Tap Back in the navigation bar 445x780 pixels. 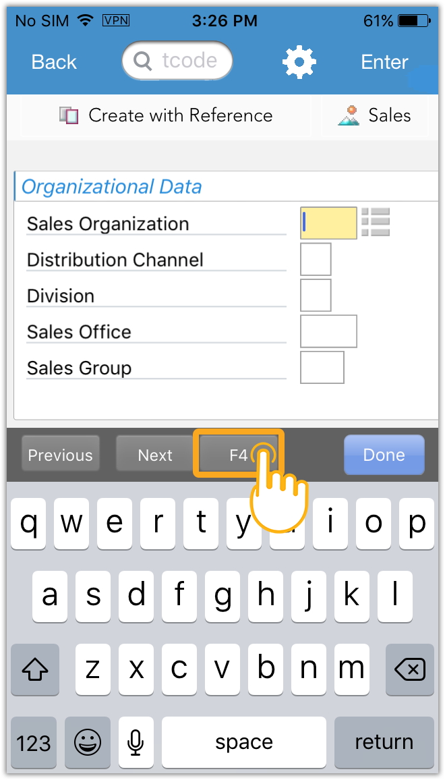tap(54, 62)
